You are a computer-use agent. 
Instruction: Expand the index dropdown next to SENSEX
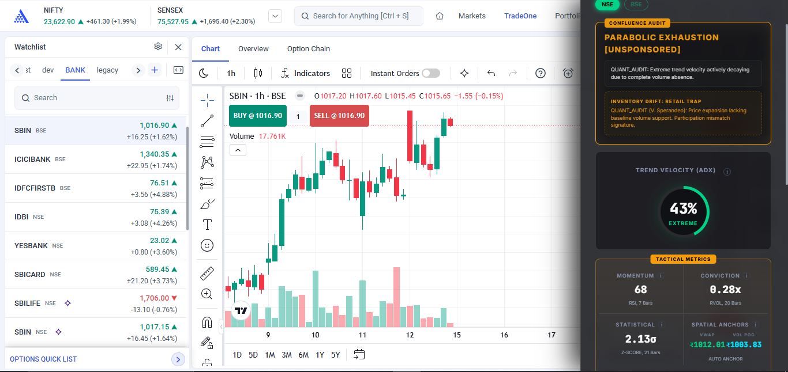tap(275, 16)
